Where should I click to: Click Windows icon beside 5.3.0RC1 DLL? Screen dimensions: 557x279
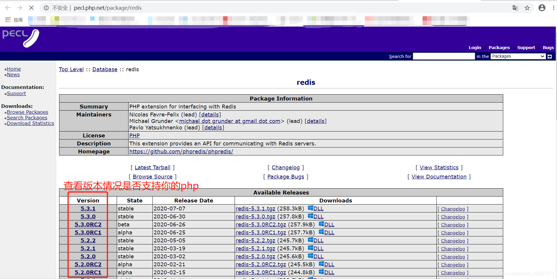tap(321, 232)
